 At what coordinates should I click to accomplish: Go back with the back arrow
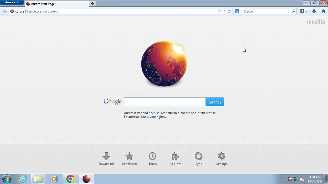(x=5, y=11)
